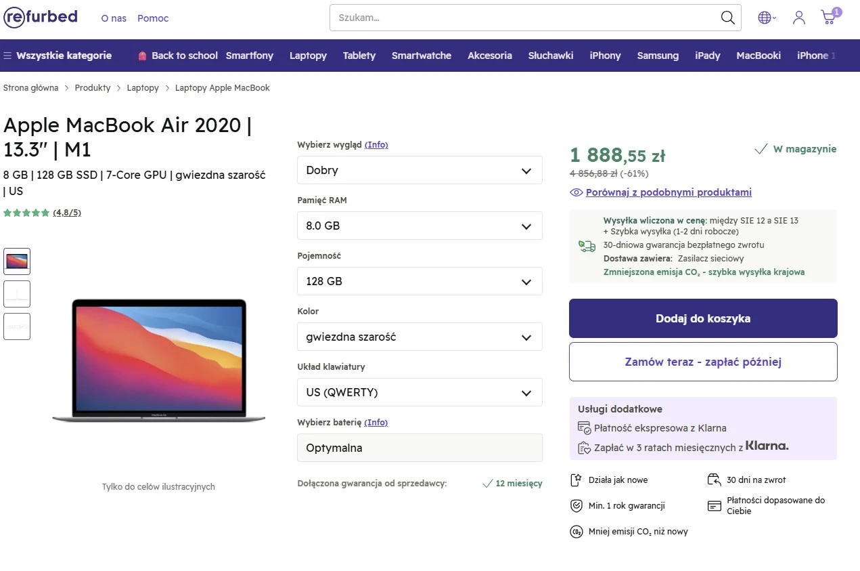Click the Klarna express payment icon
This screenshot has width=860, height=571.
pos(584,427)
